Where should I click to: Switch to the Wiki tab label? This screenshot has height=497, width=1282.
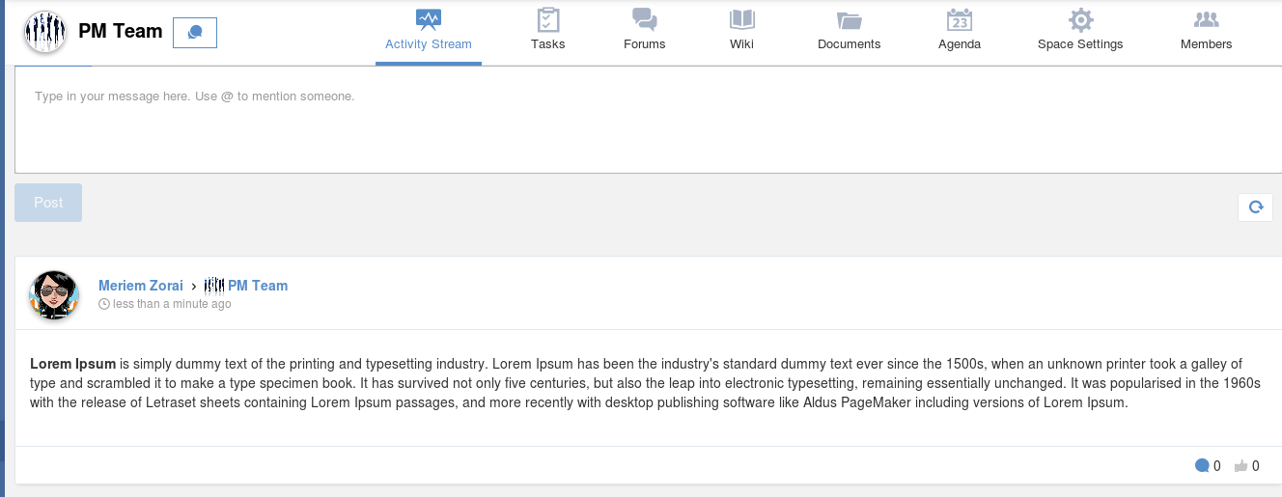pyautogui.click(x=742, y=43)
